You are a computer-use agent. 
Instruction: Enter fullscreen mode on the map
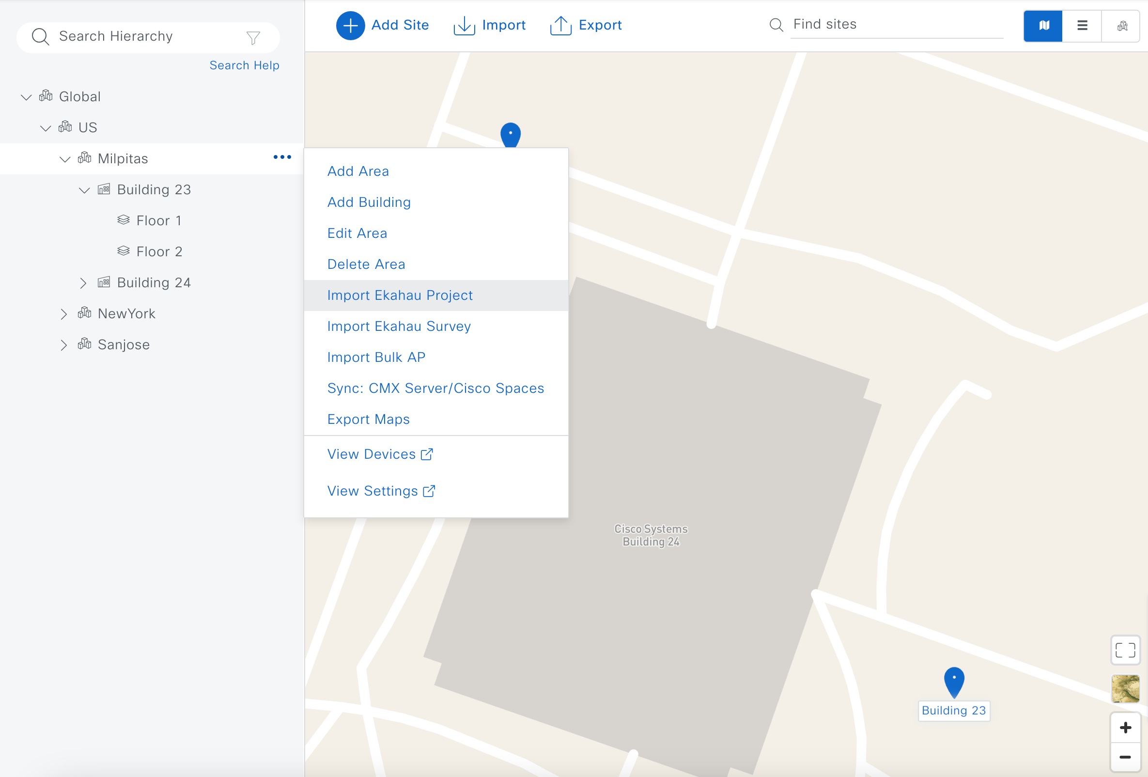coord(1126,651)
